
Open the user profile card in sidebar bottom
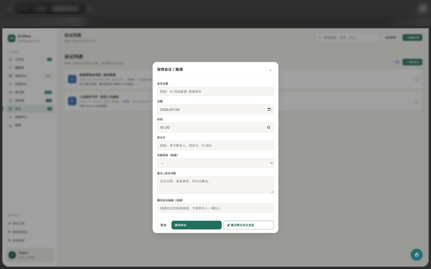click(30, 255)
